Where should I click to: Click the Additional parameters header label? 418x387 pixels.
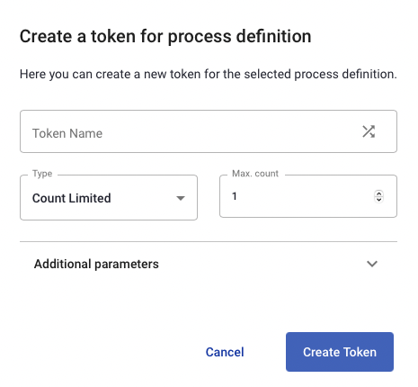click(96, 264)
